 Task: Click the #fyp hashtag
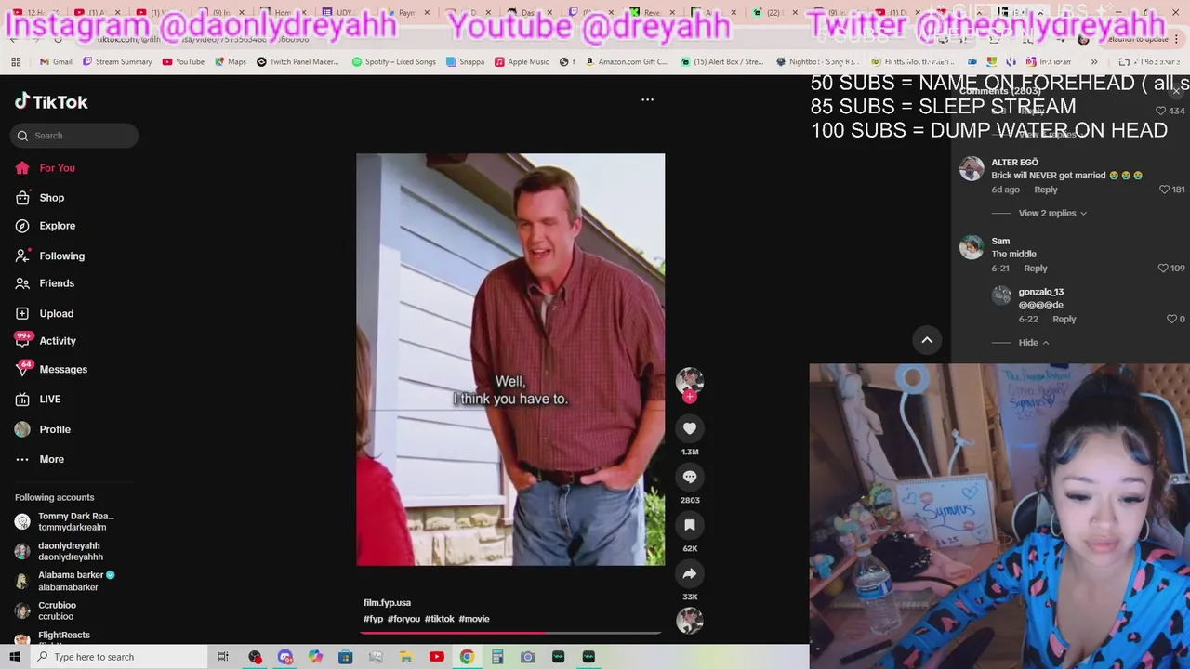pyautogui.click(x=373, y=619)
